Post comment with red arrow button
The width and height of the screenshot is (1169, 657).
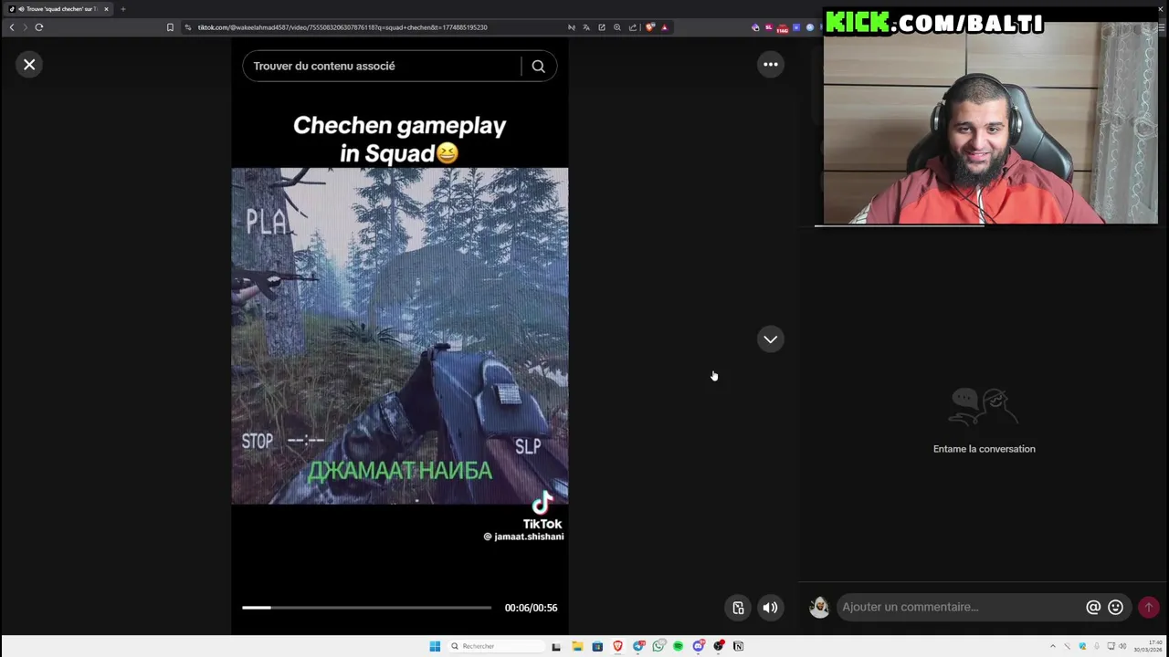pyautogui.click(x=1148, y=607)
